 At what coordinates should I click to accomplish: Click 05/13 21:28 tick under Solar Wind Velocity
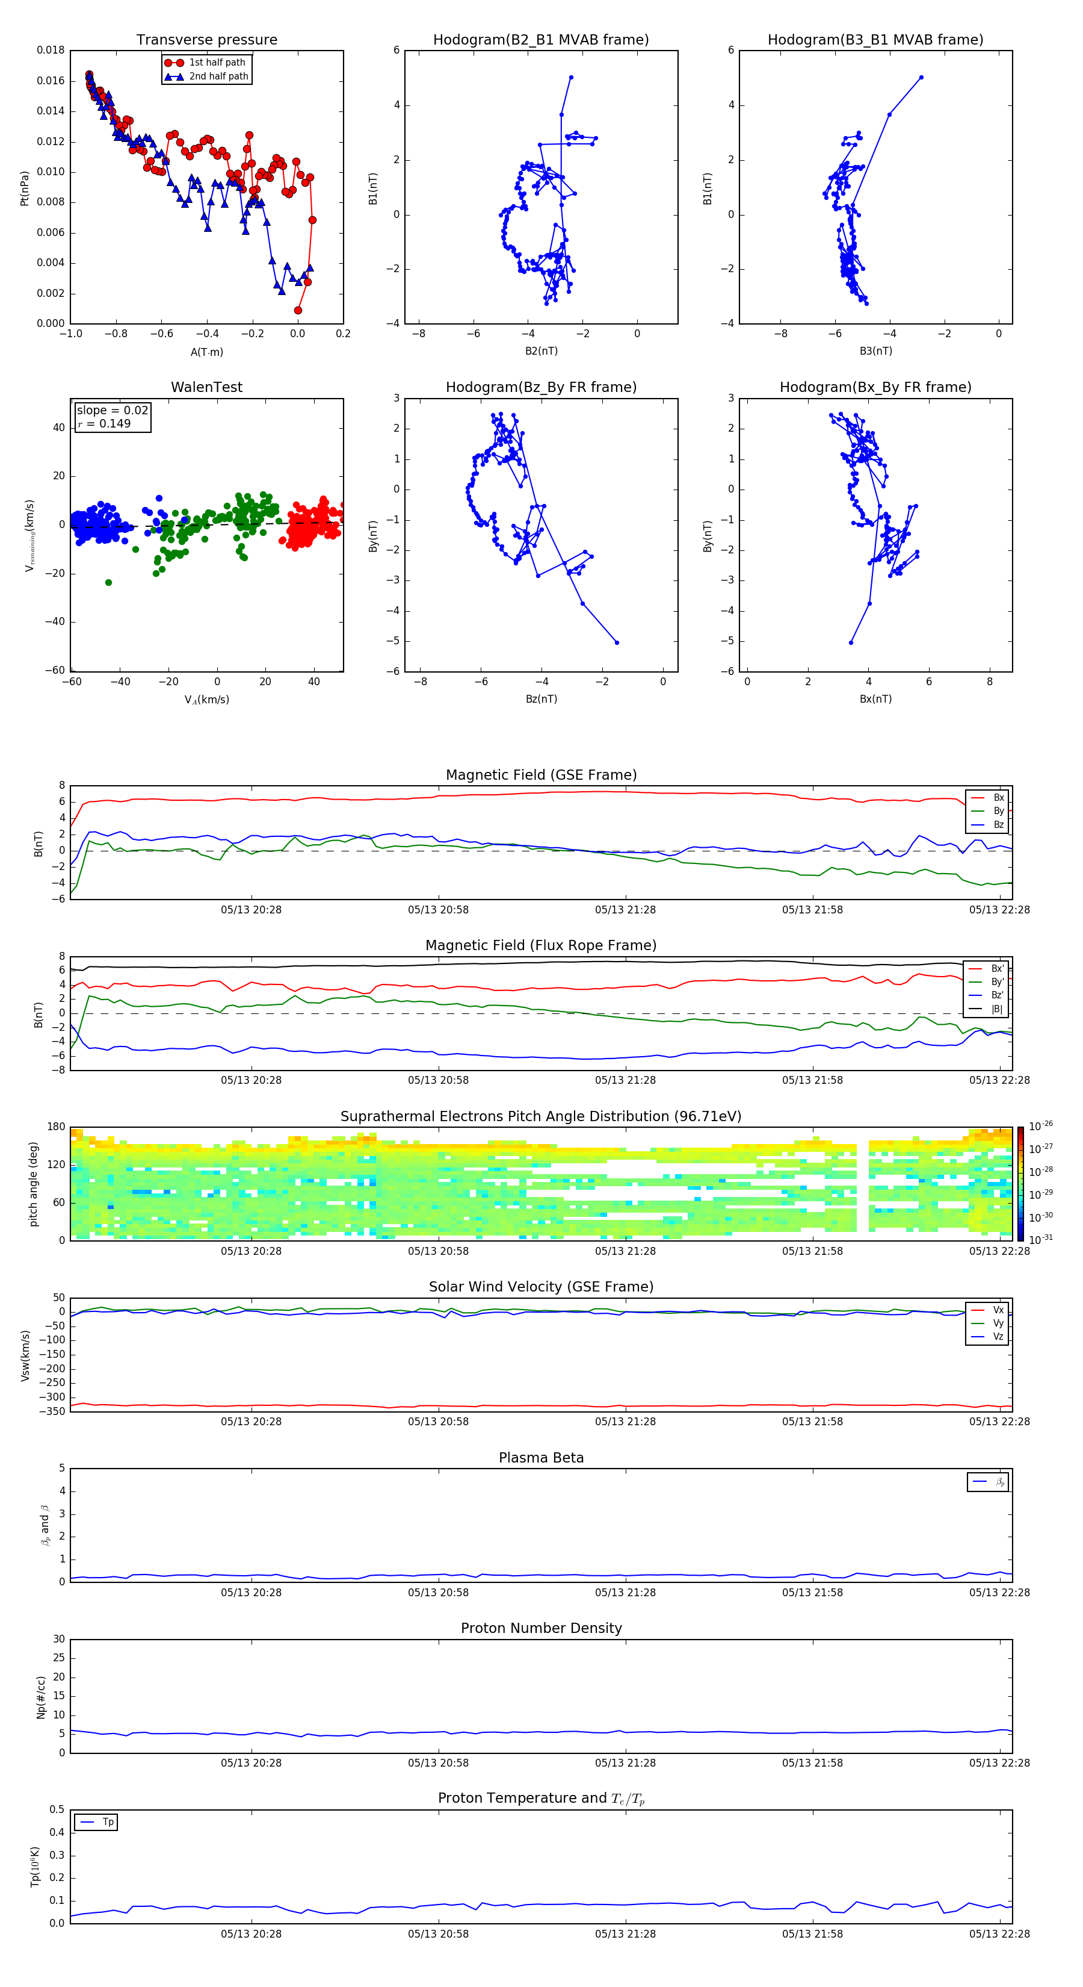(x=625, y=1422)
